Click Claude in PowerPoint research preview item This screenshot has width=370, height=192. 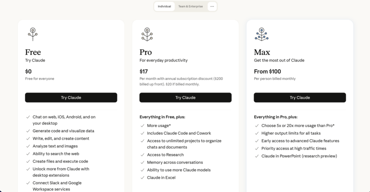299,156
